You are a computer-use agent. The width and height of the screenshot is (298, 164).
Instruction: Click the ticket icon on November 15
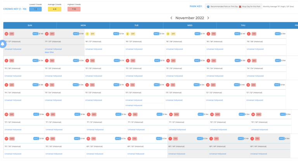(x=116, y=85)
